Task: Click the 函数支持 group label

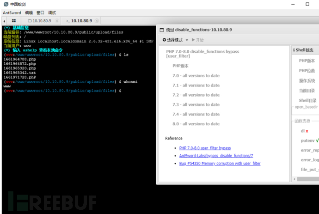Action: 302,121
